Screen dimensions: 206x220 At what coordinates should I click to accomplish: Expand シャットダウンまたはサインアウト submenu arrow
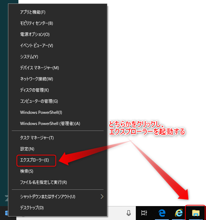tap(102, 197)
